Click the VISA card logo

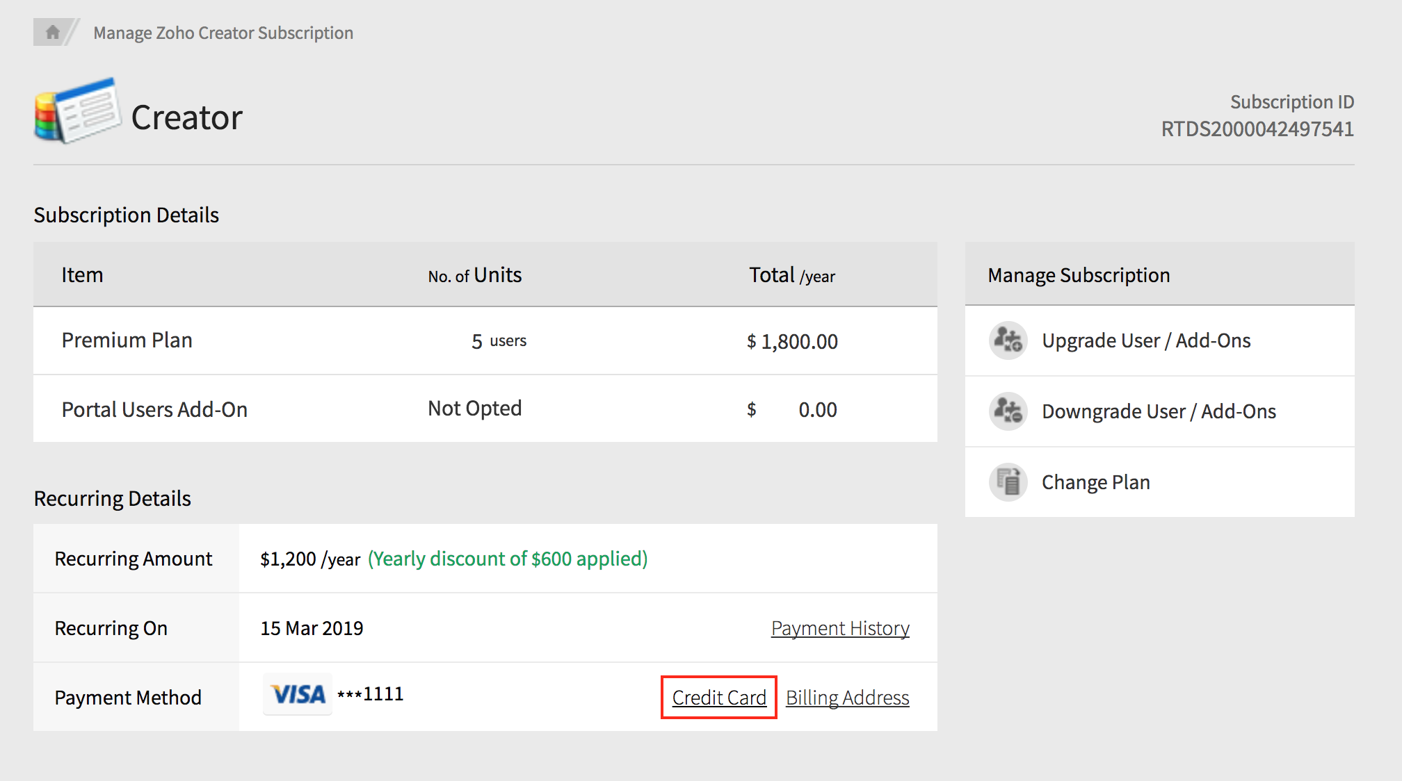(x=298, y=694)
